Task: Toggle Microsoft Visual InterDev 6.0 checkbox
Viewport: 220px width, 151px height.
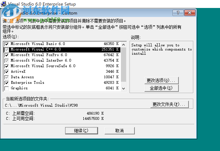Action: (7, 61)
